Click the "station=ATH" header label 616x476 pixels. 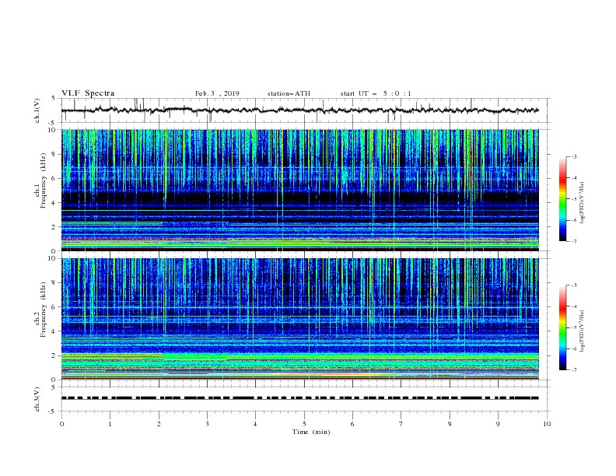point(289,93)
